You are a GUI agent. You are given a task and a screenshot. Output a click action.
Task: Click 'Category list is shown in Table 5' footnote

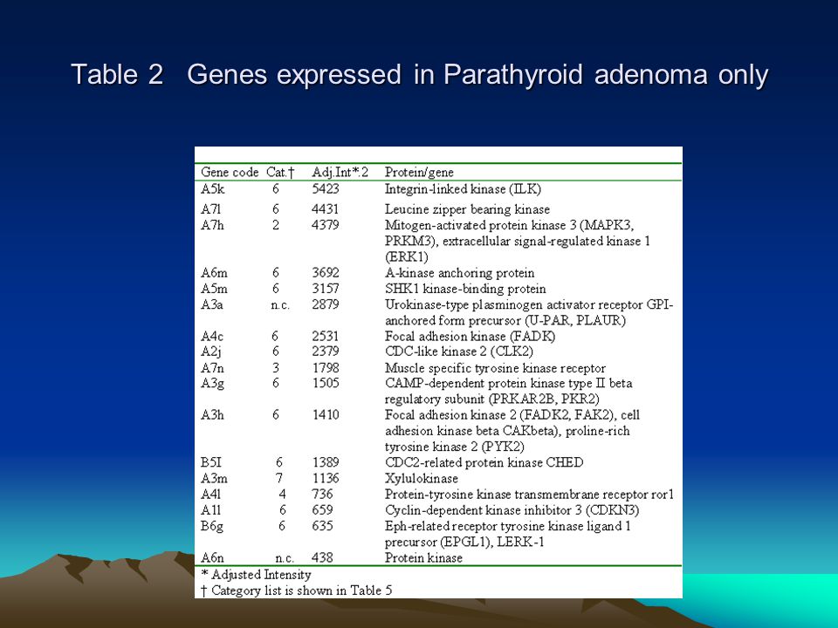click(301, 591)
